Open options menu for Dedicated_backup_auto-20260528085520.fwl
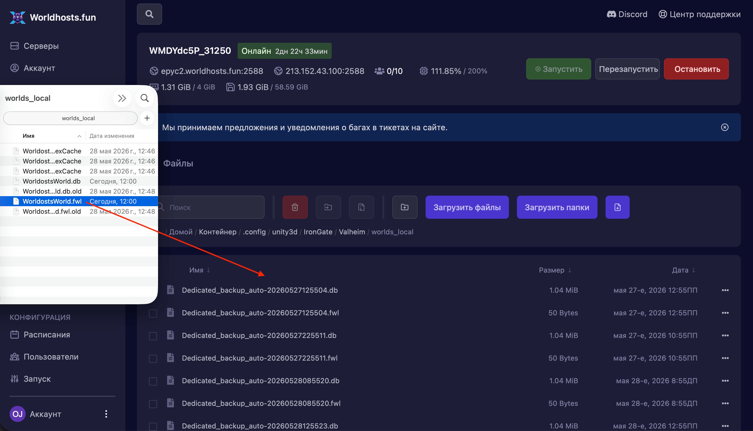This screenshot has width=753, height=431. point(725,404)
